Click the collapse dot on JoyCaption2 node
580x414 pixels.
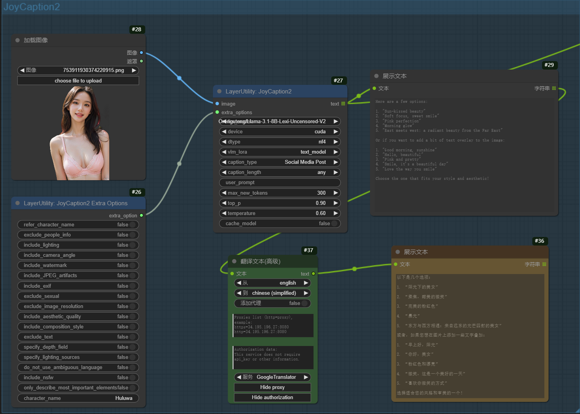(219, 91)
